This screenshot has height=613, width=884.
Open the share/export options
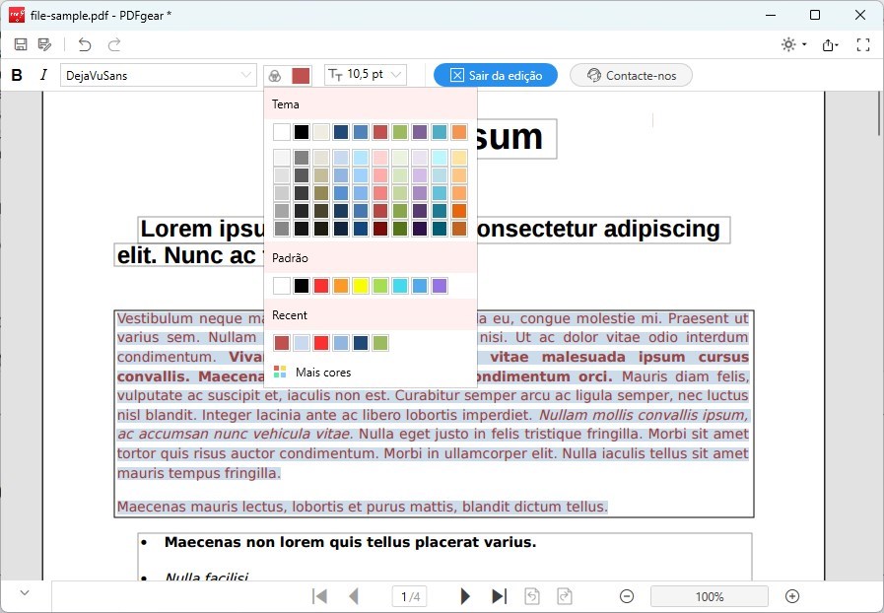[829, 44]
